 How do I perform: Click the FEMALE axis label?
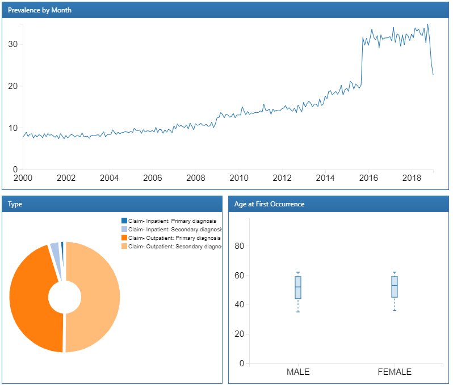395,372
